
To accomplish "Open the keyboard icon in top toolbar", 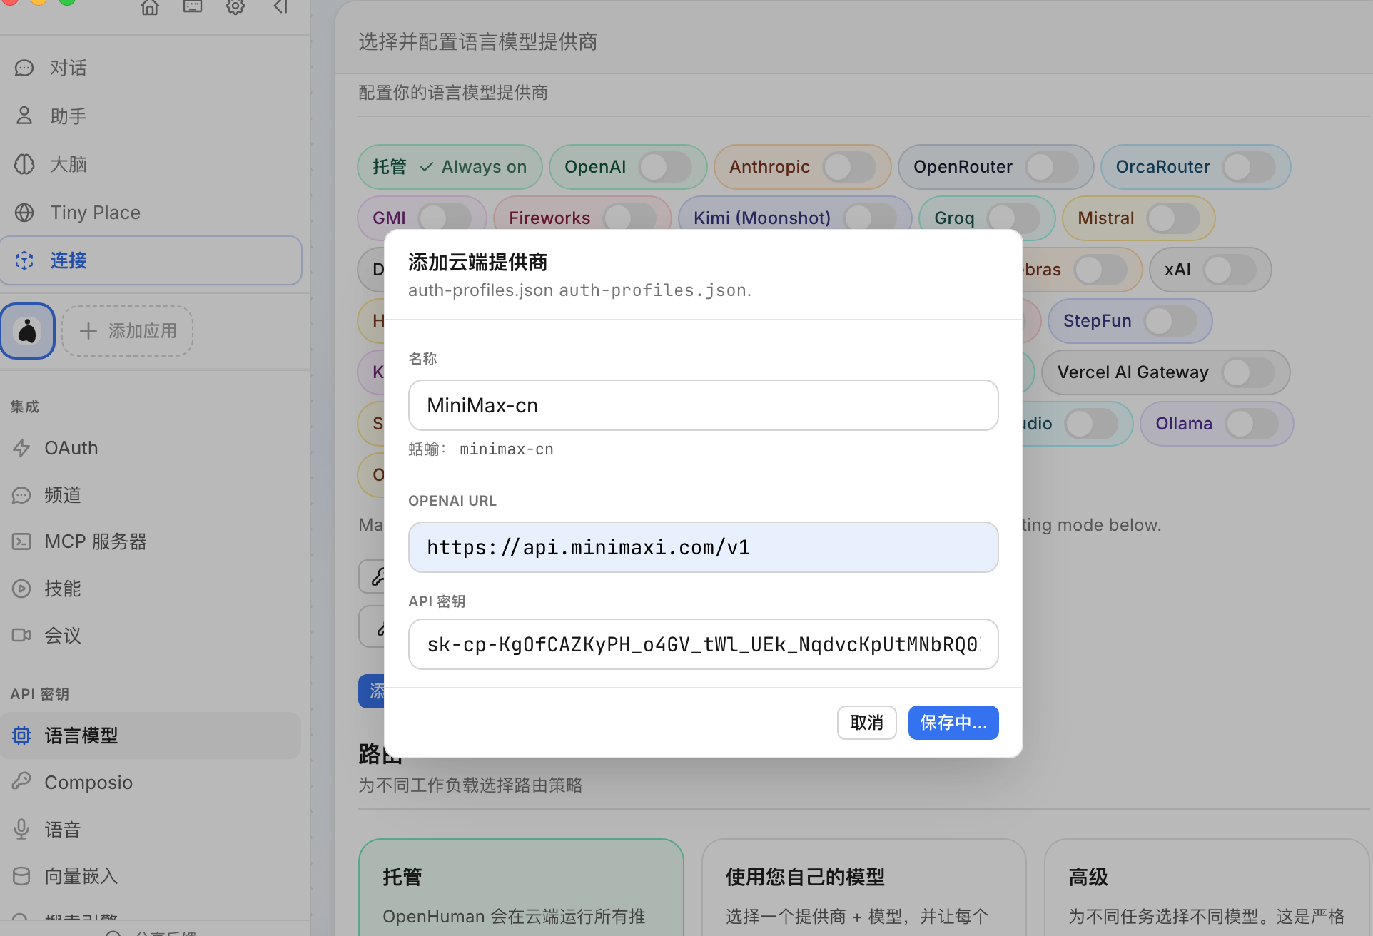I will click(x=193, y=7).
